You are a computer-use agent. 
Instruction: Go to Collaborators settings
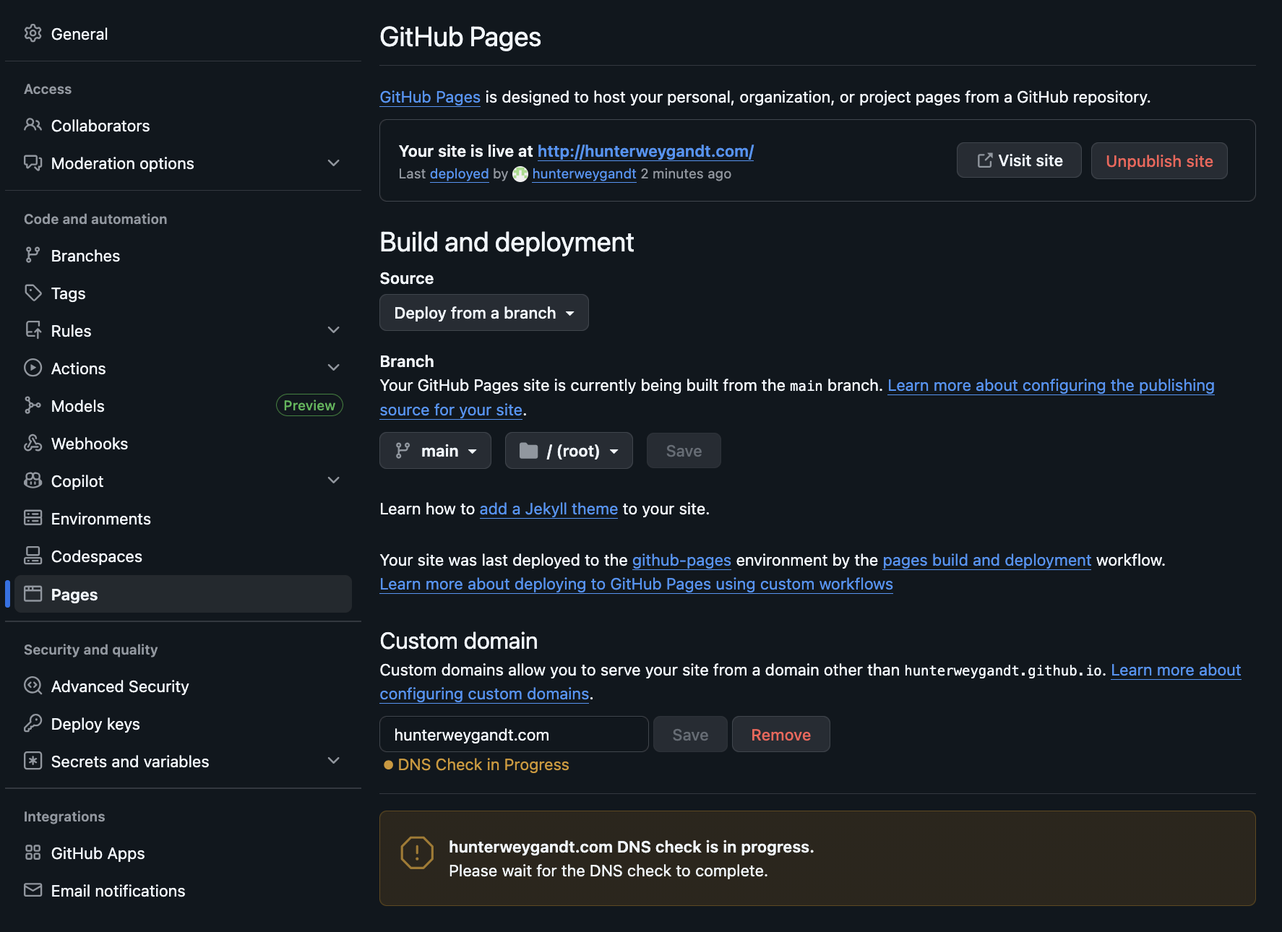(183, 126)
